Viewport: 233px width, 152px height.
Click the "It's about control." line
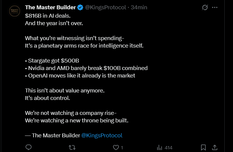47,98
